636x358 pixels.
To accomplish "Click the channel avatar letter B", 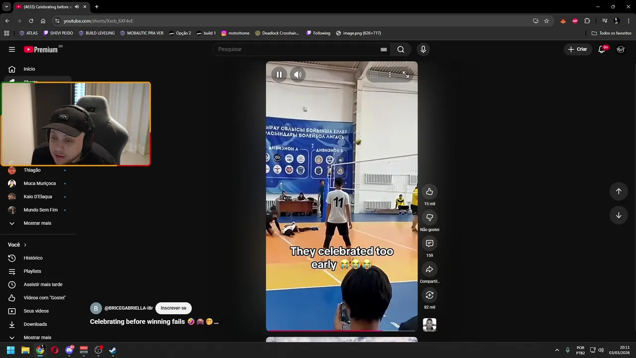I will (x=95, y=308).
